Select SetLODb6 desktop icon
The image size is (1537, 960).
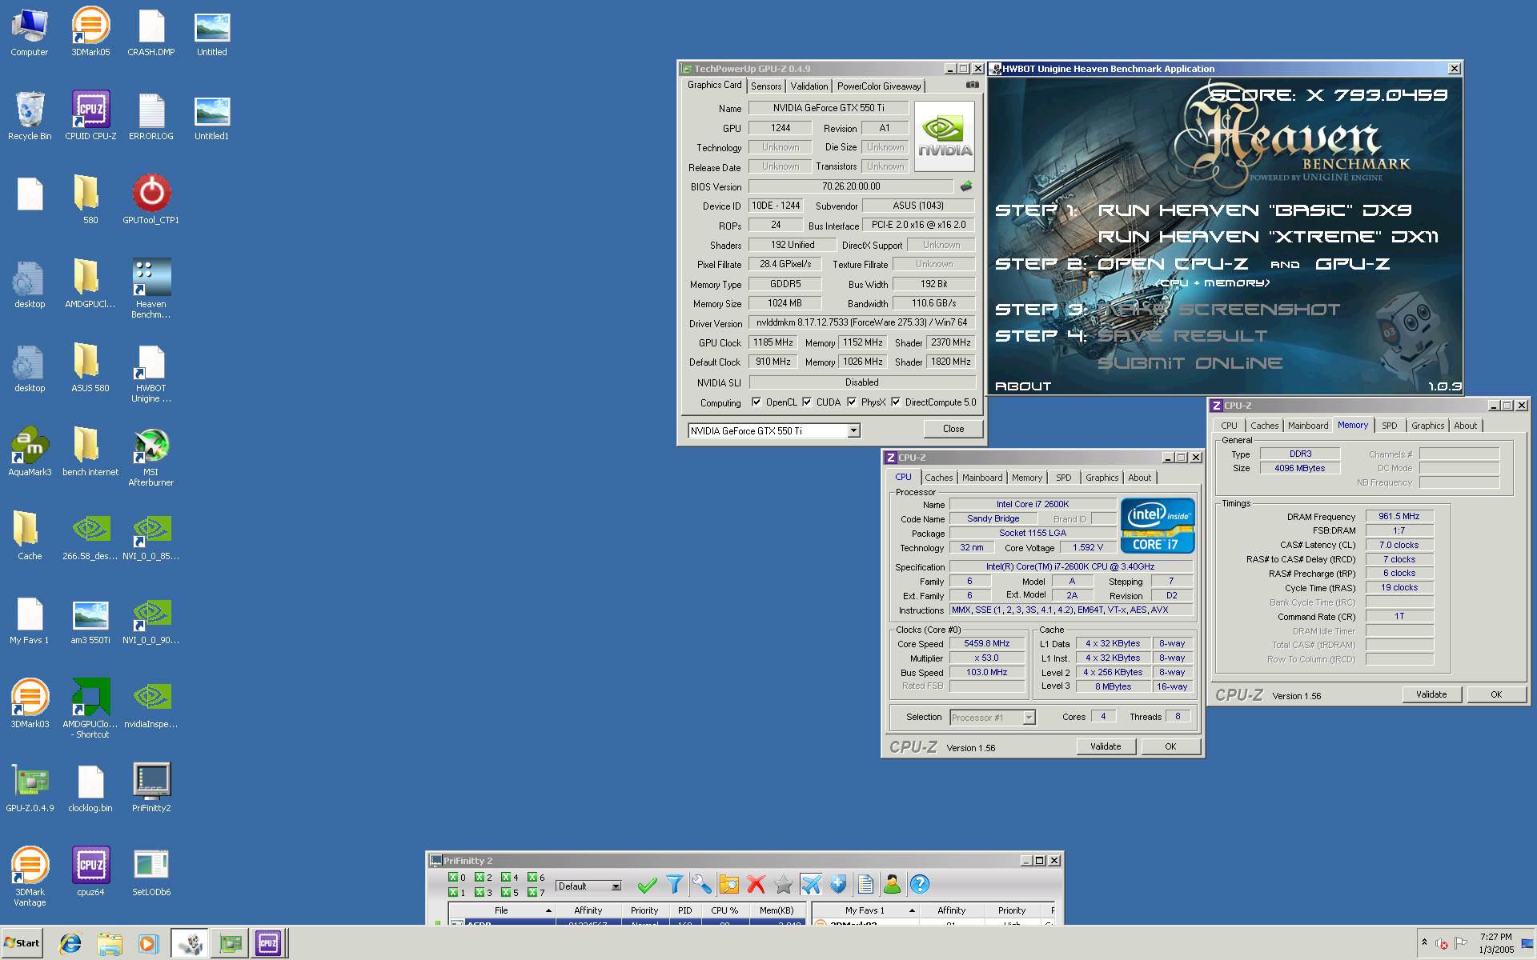click(x=150, y=872)
